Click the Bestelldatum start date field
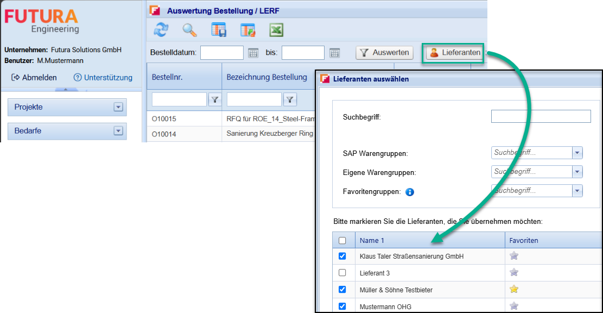Image resolution: width=603 pixels, height=313 pixels. (222, 53)
